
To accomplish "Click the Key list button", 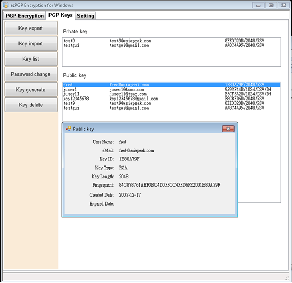I will point(31,59).
